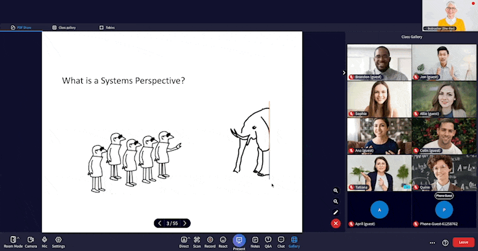Switch to the Class gallery tab

tap(64, 27)
